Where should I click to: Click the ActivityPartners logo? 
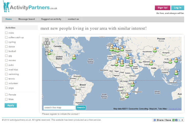[x=30, y=7]
